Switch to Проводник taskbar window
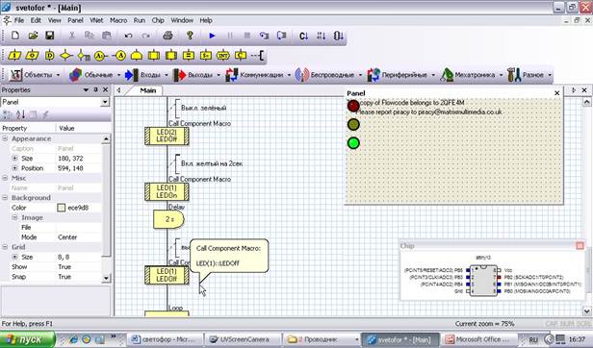Viewport: 593px width, 348px height. 322,339
